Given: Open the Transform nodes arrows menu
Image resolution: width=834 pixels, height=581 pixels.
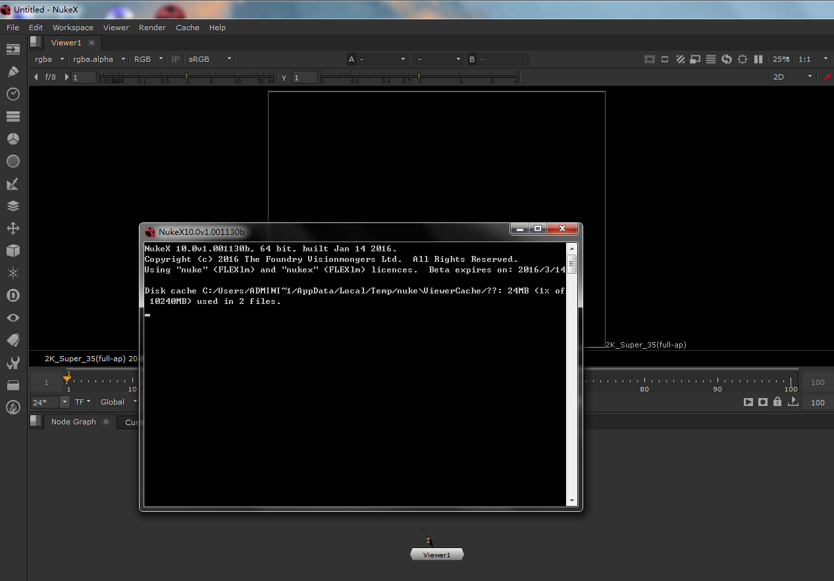Looking at the screenshot, I should click(x=13, y=228).
